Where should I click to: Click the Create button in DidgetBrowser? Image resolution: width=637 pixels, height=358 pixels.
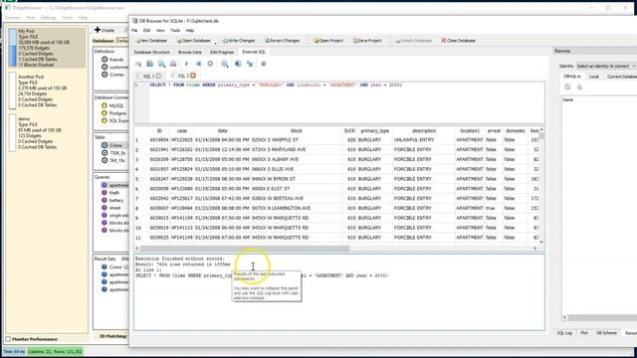(x=105, y=30)
